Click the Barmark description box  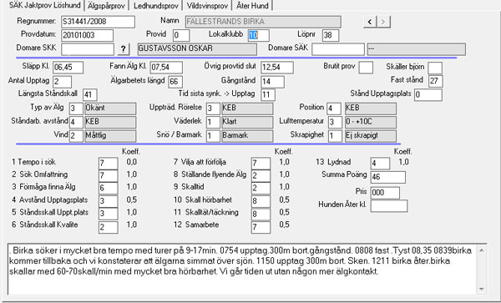point(248,136)
